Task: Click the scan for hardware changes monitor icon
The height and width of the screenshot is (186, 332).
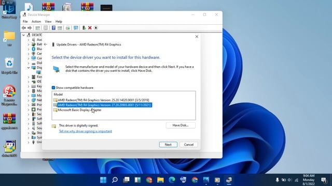Action: pyautogui.click(x=76, y=28)
